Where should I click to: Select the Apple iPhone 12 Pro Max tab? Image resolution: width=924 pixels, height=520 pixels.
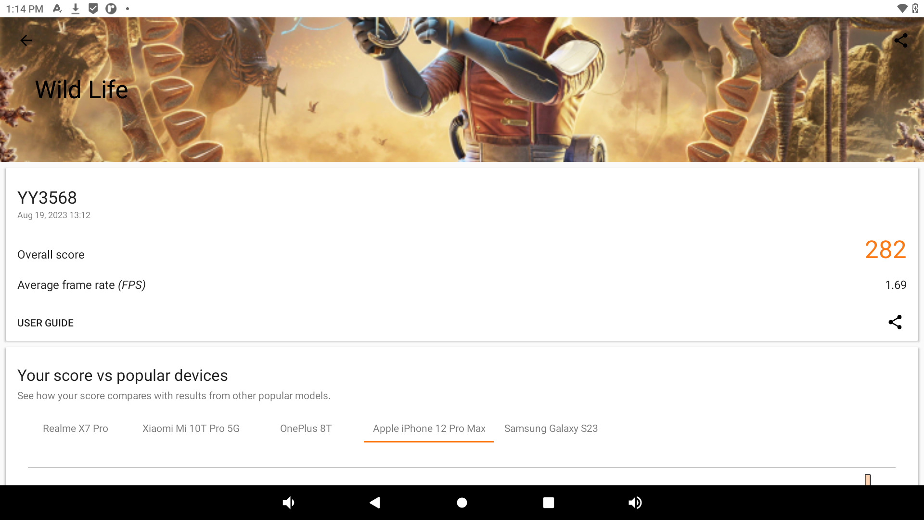click(429, 429)
